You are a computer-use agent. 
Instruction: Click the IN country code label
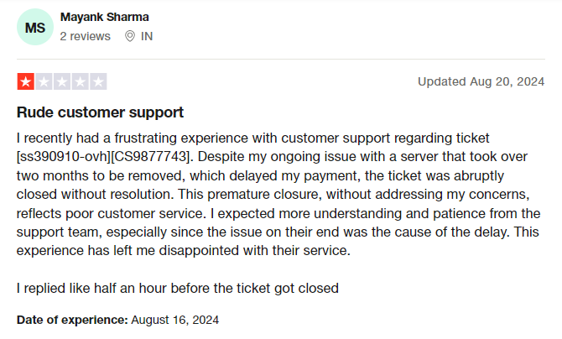(148, 36)
